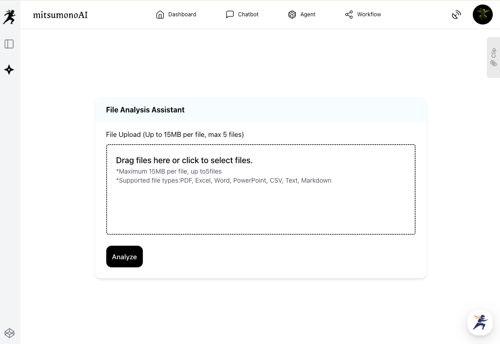Open the Workflow menu label
The height and width of the screenshot is (344, 500).
pyautogui.click(x=369, y=15)
